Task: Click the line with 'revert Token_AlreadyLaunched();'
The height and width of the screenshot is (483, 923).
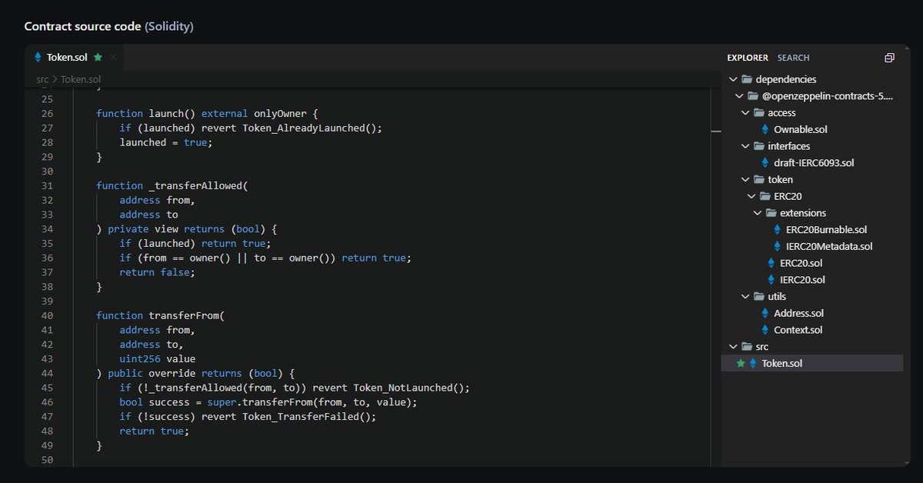Action: click(251, 128)
